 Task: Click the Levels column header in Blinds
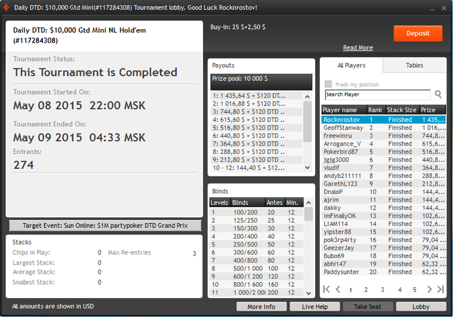pyautogui.click(x=220, y=202)
